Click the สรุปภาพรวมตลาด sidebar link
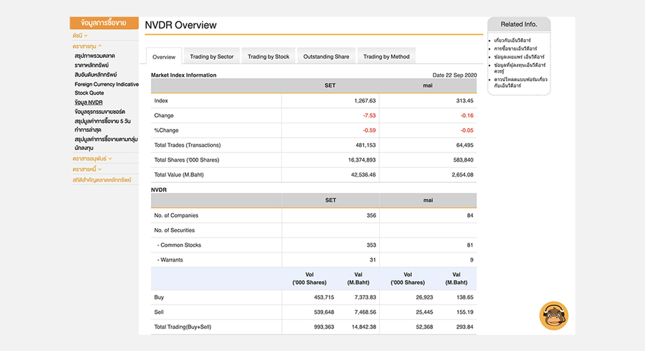Screen dimensions: 645x351 95,55
